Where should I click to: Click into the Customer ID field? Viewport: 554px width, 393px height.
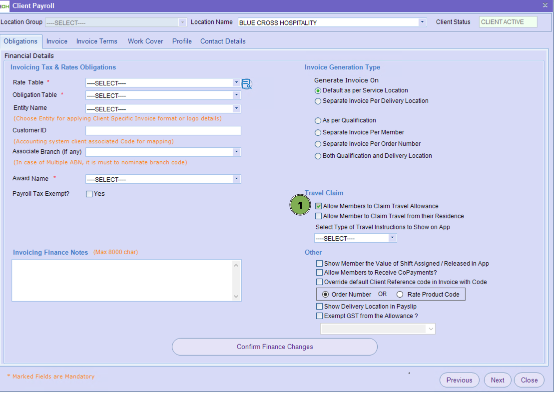[x=163, y=131]
